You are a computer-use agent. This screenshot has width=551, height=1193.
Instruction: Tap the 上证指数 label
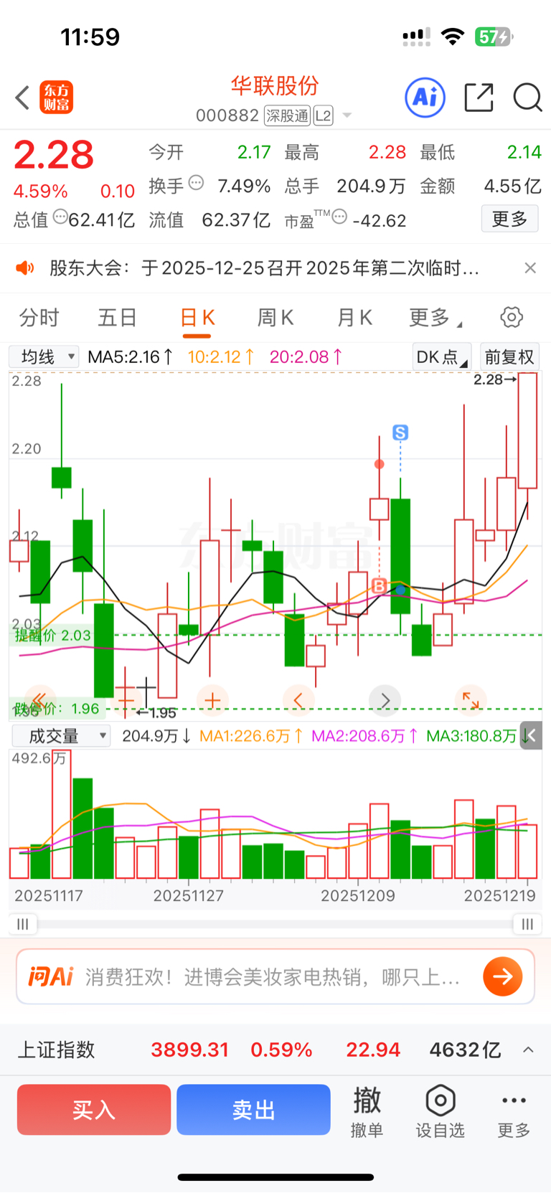click(56, 1050)
